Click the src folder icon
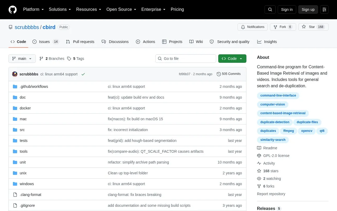The image size is (337, 211). coord(15,130)
